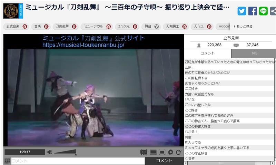Open the 刀剣乱舞 tag
This screenshot has height=165, width=276.
[62, 26]
